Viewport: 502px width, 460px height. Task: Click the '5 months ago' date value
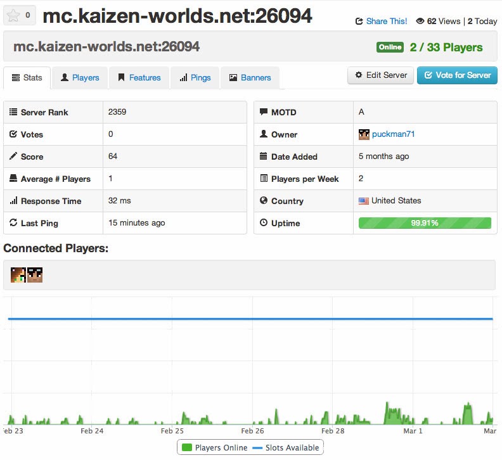coord(384,157)
